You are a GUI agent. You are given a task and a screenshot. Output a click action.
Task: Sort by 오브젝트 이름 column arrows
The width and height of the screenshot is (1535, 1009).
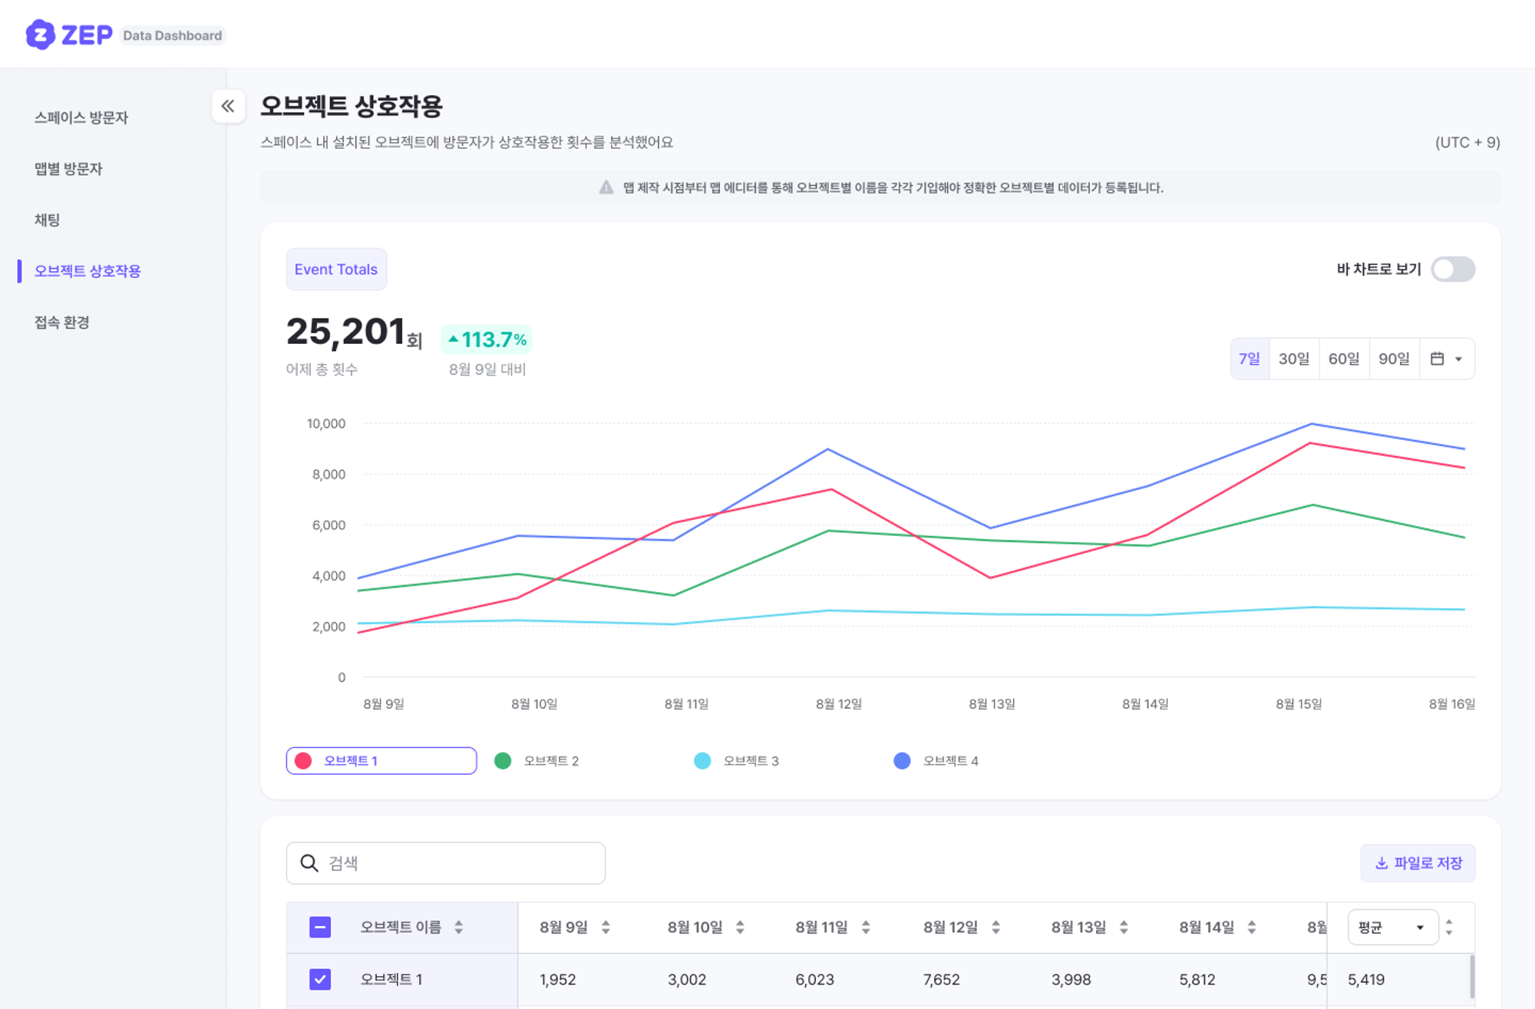tap(458, 927)
